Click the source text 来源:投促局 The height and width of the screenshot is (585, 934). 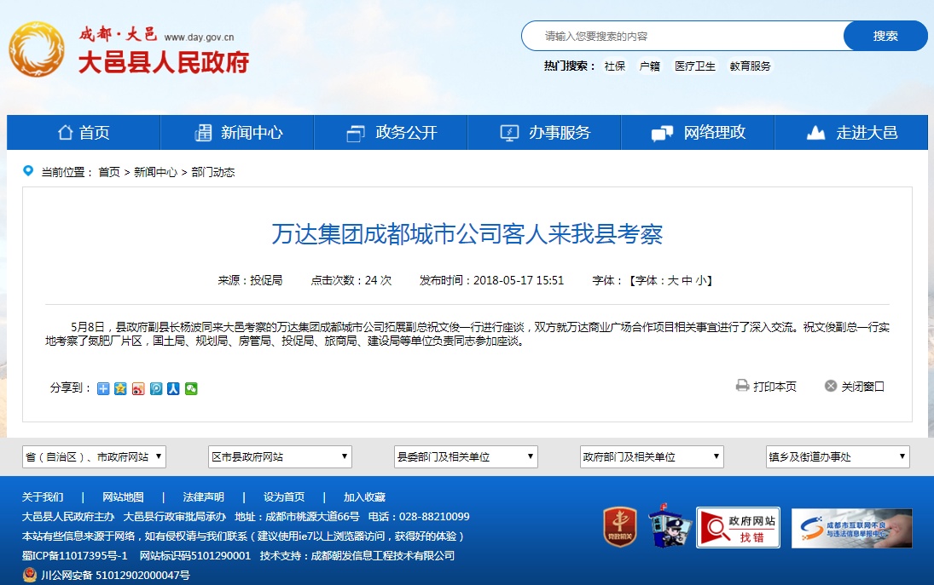click(250, 281)
